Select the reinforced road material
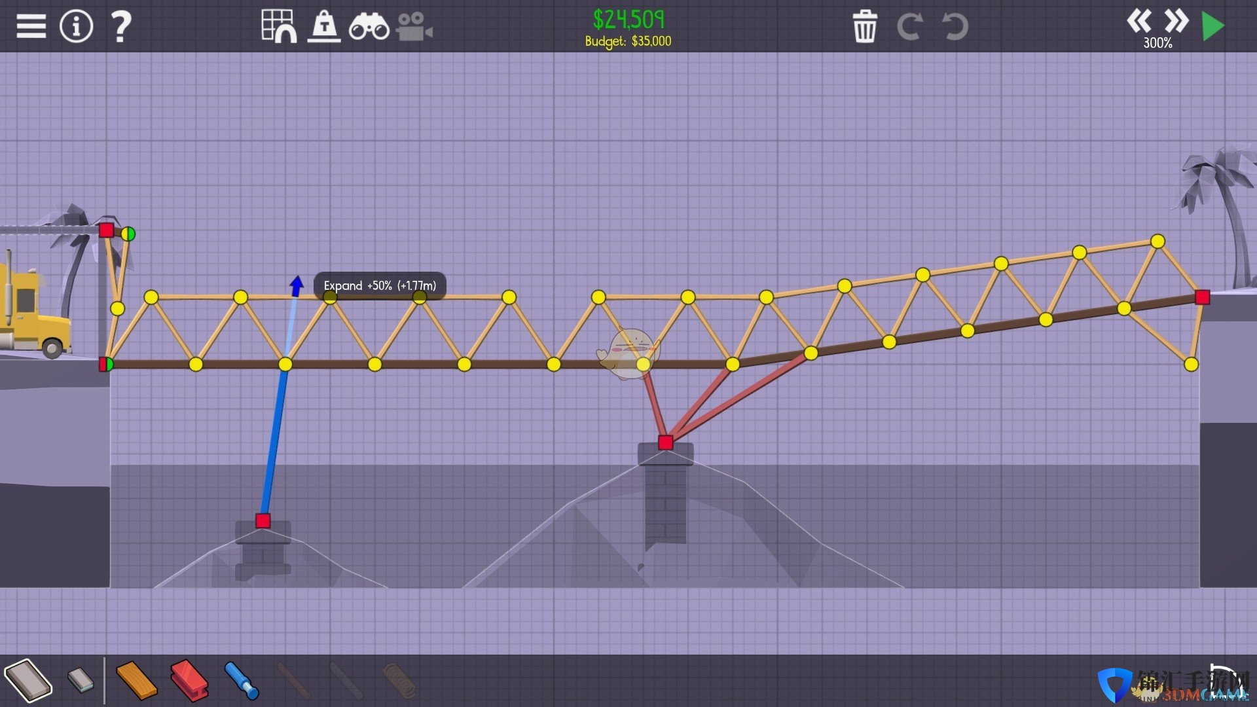1257x707 pixels. pyautogui.click(x=81, y=680)
